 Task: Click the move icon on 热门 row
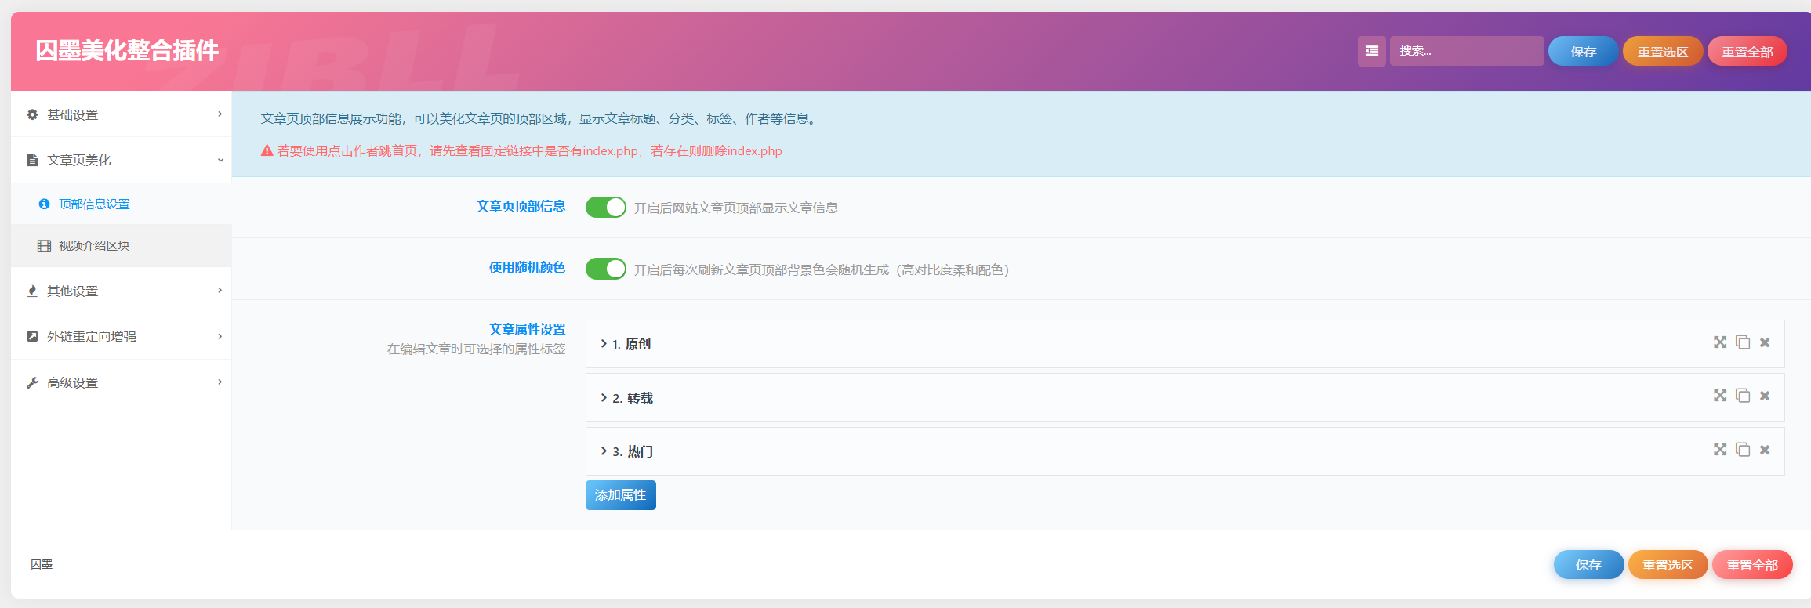[x=1720, y=450]
